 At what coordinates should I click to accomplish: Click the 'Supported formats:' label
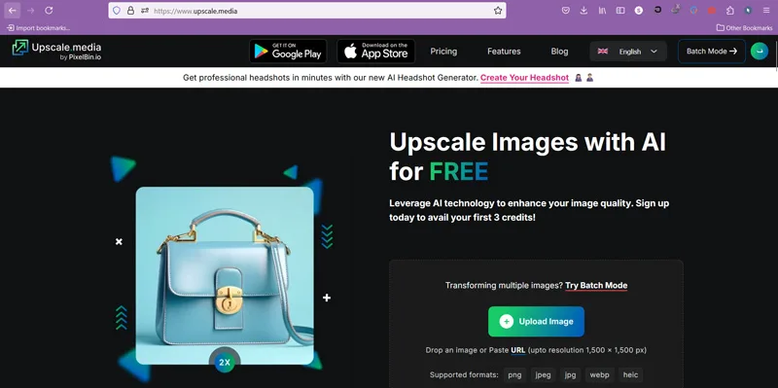[x=464, y=374]
